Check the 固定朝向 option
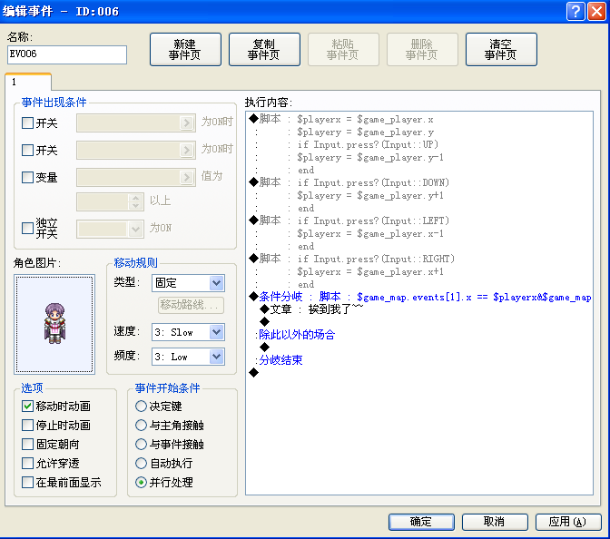Image resolution: width=610 pixels, height=539 pixels. click(x=27, y=444)
